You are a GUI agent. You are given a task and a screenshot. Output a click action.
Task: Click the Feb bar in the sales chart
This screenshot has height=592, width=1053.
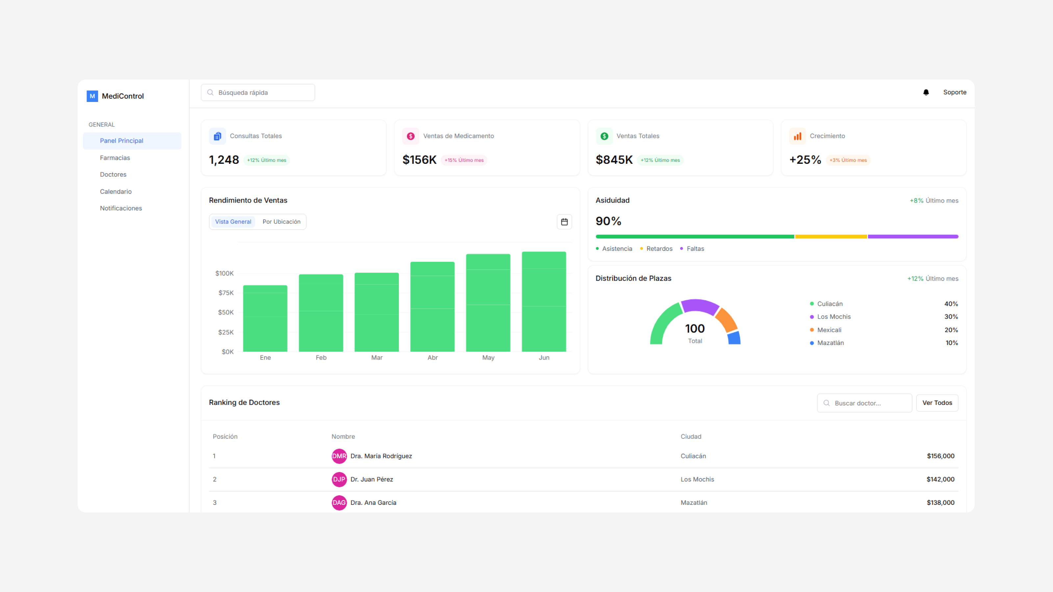pyautogui.click(x=321, y=313)
